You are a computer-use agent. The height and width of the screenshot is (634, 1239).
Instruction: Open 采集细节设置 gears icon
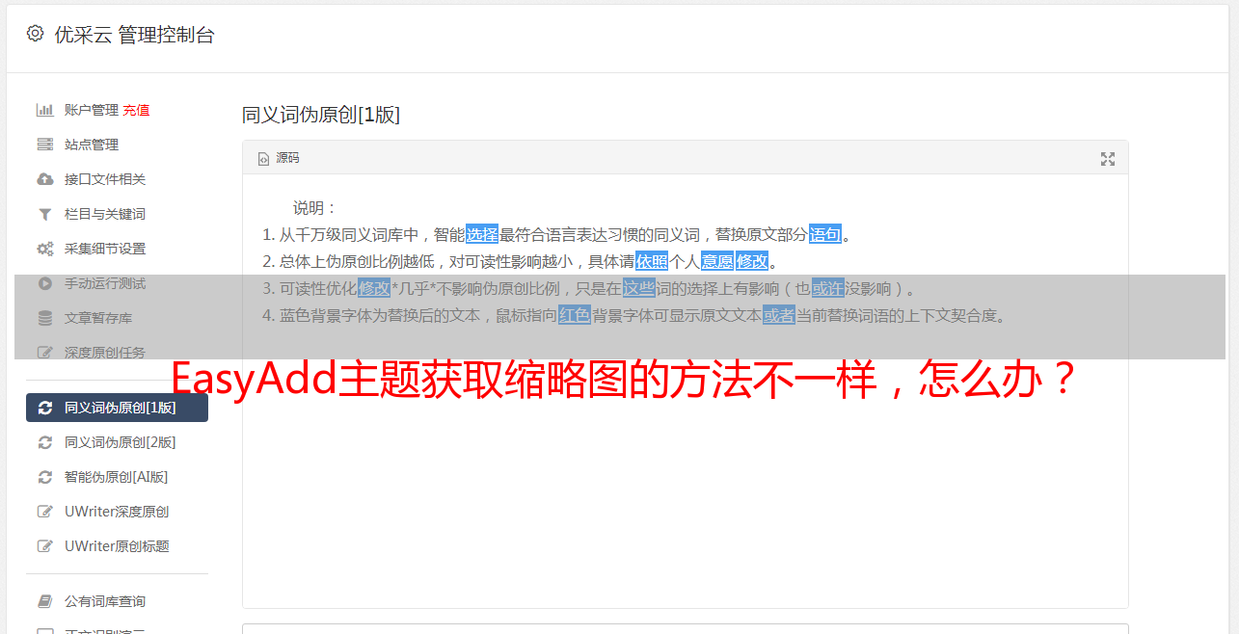click(44, 249)
